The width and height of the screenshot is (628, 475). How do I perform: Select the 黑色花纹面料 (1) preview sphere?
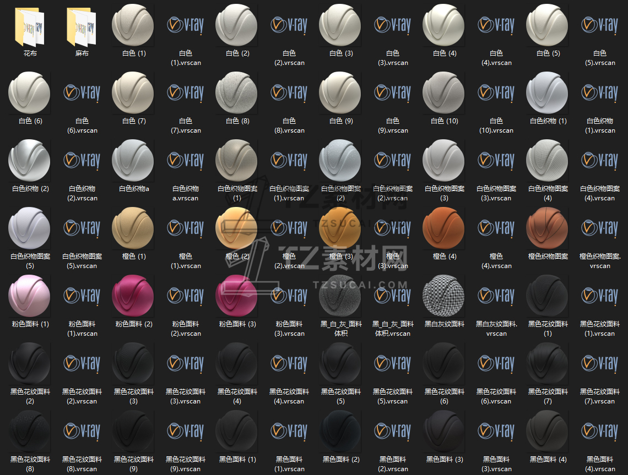[547, 296]
